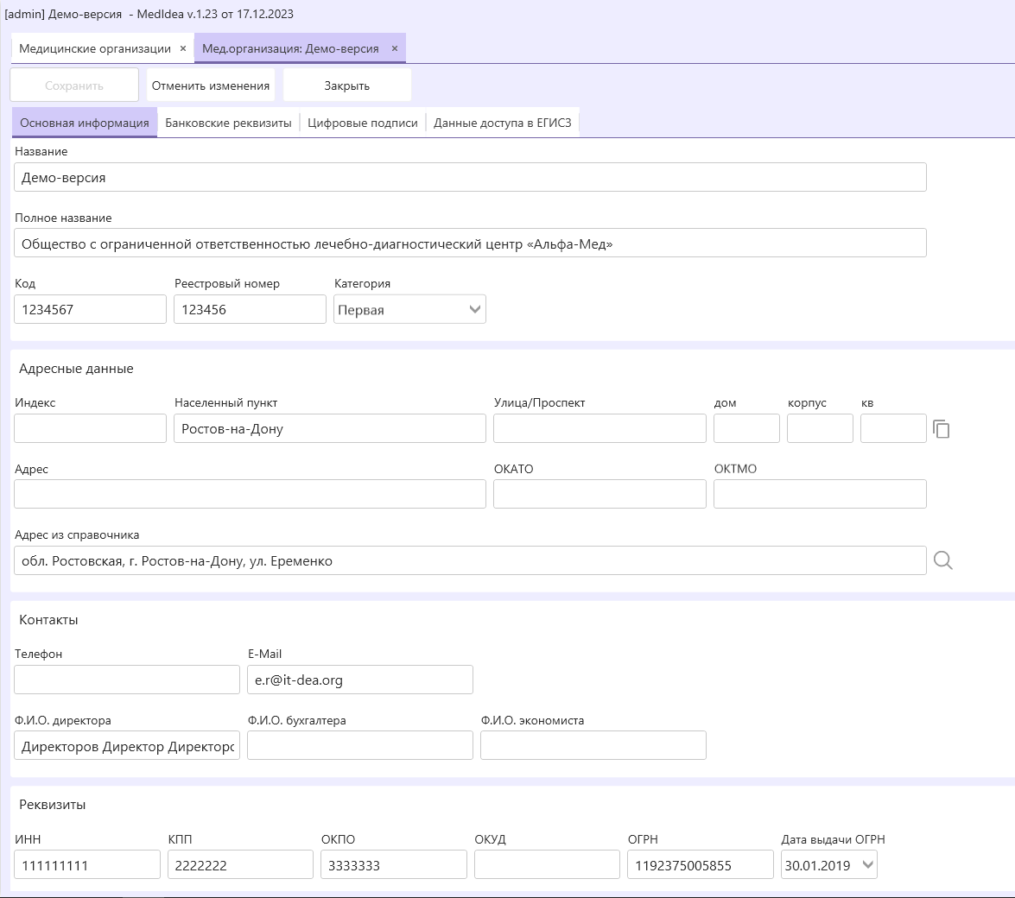Click the ОКПО field
The image size is (1015, 898).
pyautogui.click(x=394, y=864)
